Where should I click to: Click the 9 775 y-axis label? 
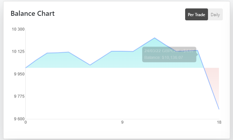click(x=19, y=96)
